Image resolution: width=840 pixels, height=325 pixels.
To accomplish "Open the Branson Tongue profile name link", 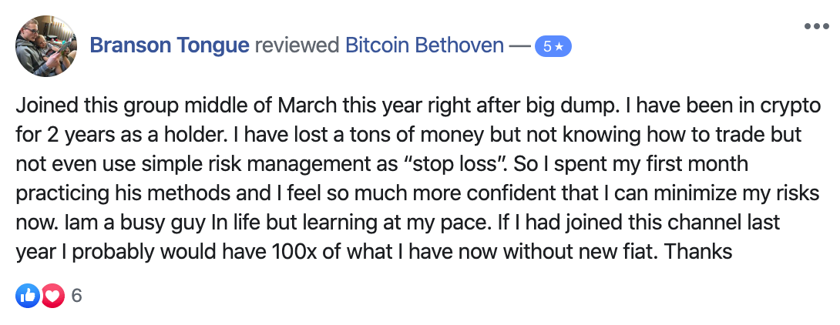I will point(170,46).
